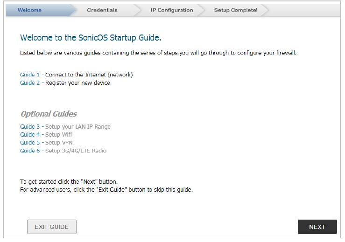Click the Setup Wifi description text
The width and height of the screenshot is (345, 242).
coord(58,135)
